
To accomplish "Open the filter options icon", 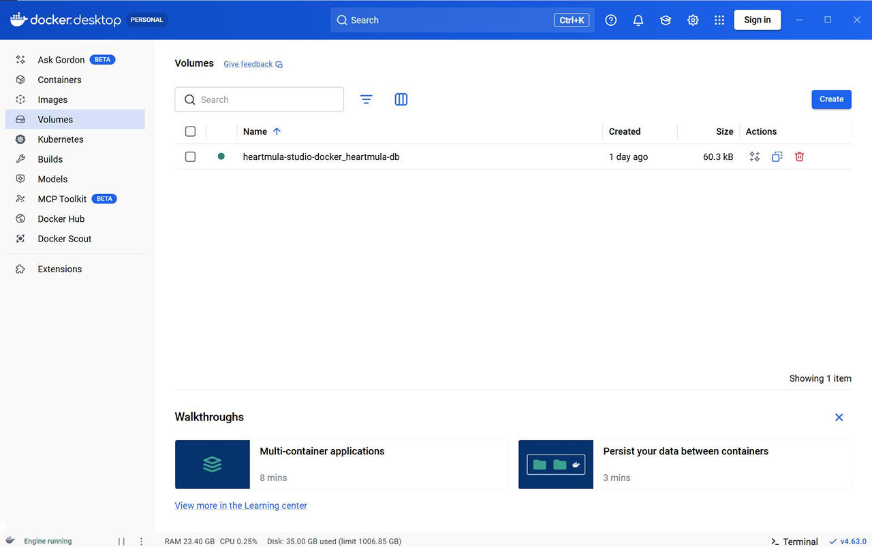I will [366, 99].
